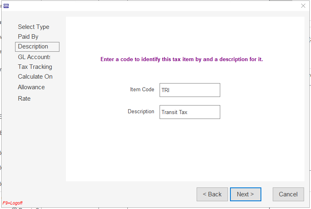Focus the Description field with Transit Tax
This screenshot has width=311, height=209.
[190, 112]
